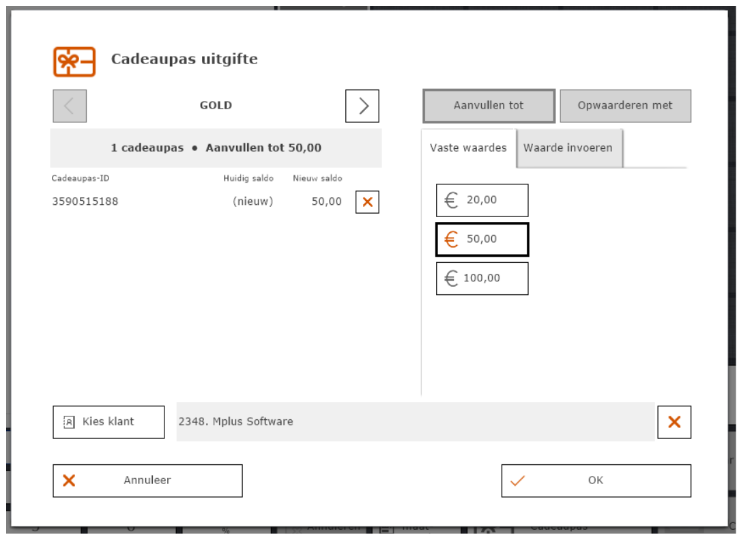The height and width of the screenshot is (536, 737).
Task: Remove gift card 3590515188 with X icon
Action: pos(367,202)
